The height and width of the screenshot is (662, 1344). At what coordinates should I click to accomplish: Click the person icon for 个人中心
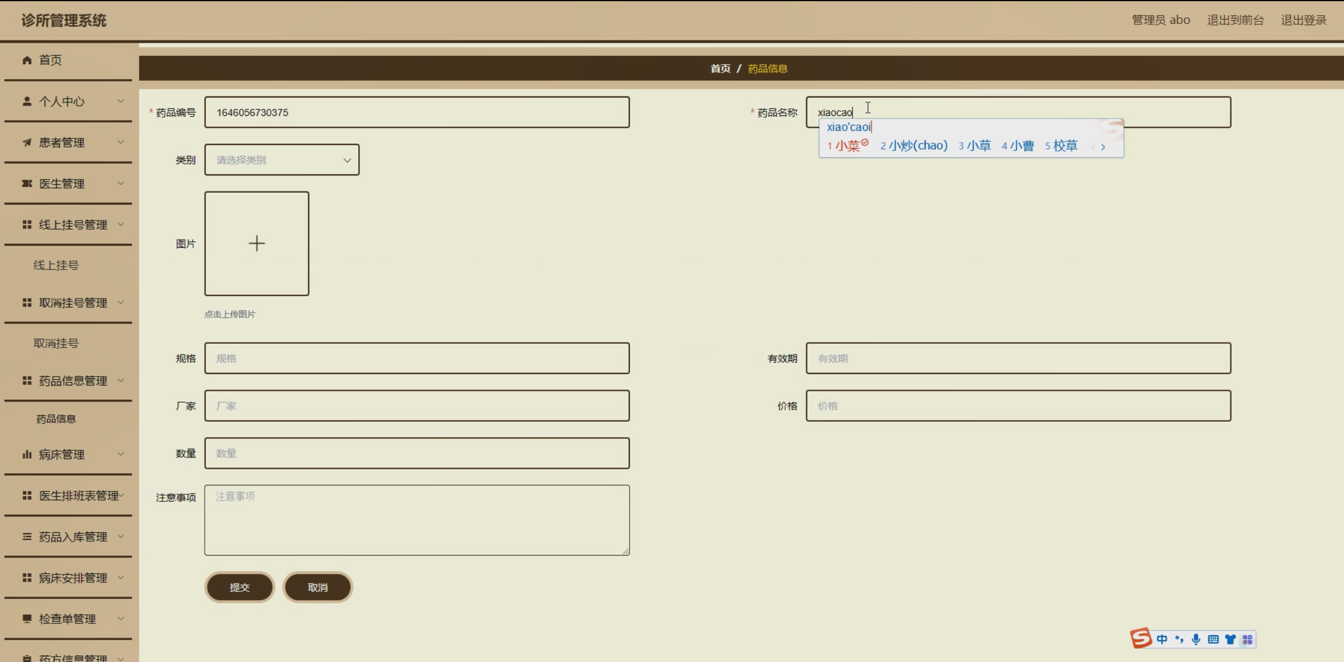point(27,101)
